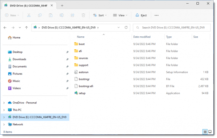Unpin Music using its pin icon
This screenshot has width=217, height=138.
pos(67,81)
